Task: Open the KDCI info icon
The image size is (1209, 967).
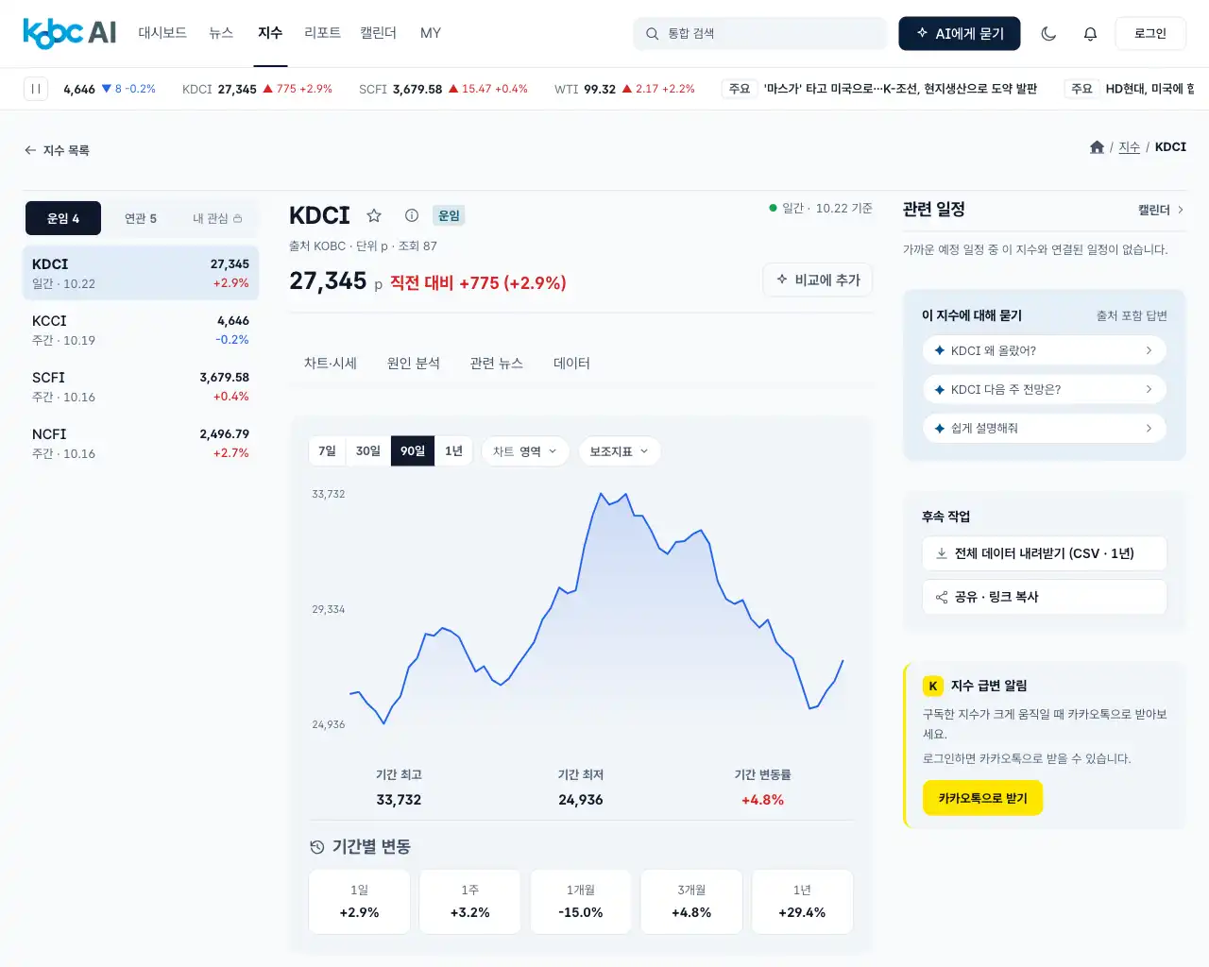Action: click(x=412, y=215)
